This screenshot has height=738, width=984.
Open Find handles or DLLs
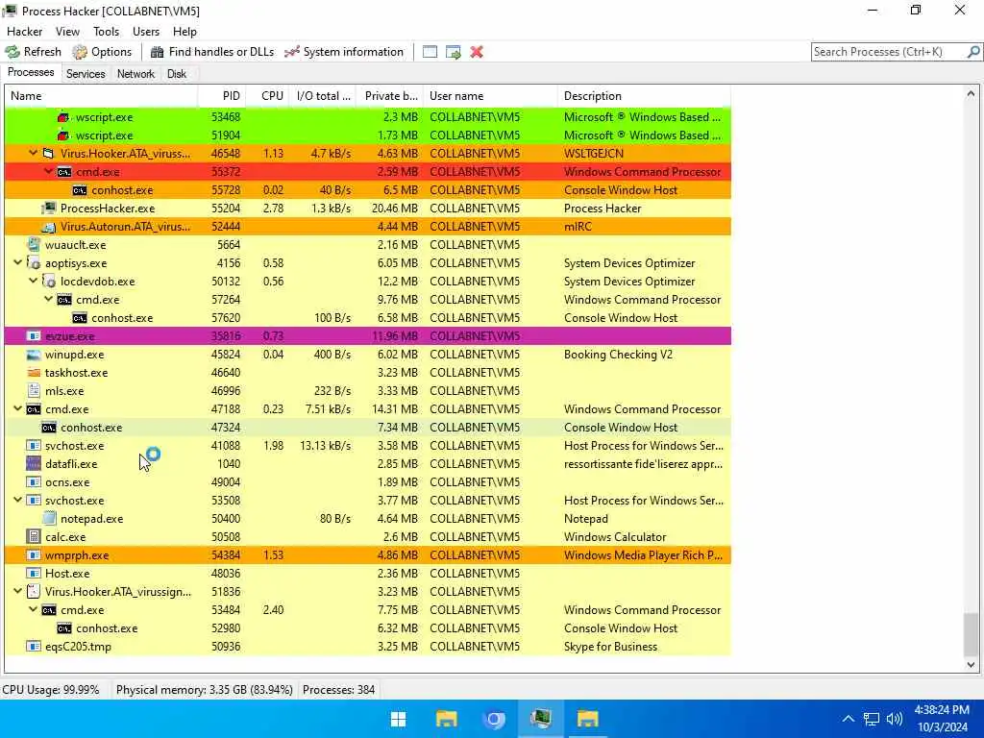click(x=212, y=52)
